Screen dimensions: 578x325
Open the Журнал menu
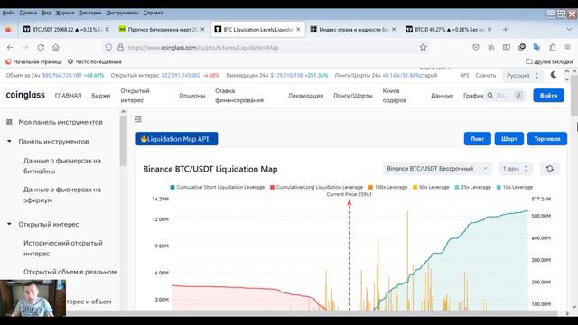[x=64, y=13]
